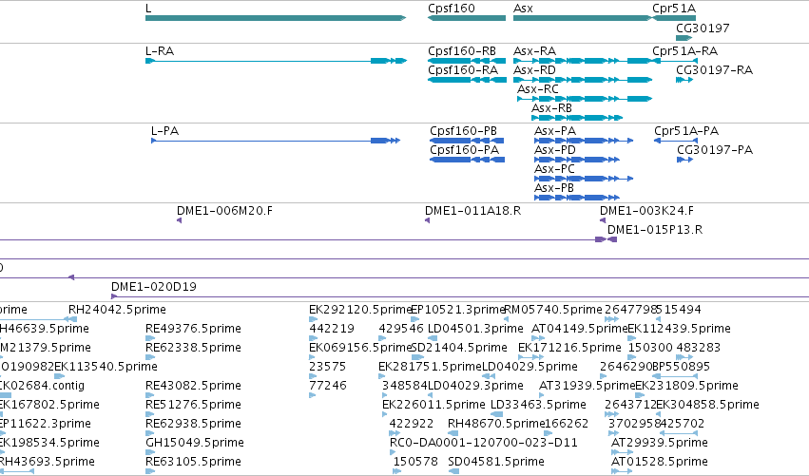The height and width of the screenshot is (476, 809).
Task: Click the AT01528.5prime label
Action: coord(660,462)
